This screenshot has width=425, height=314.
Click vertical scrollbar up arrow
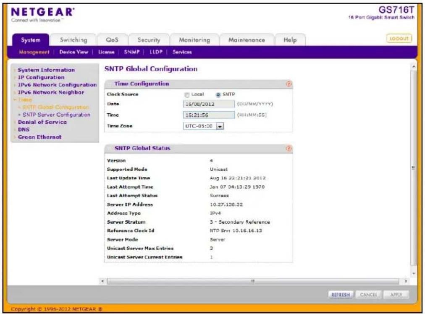point(414,67)
